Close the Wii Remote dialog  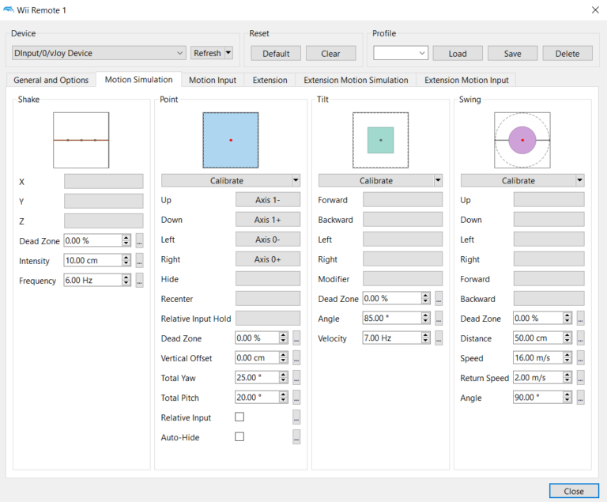[x=574, y=491]
